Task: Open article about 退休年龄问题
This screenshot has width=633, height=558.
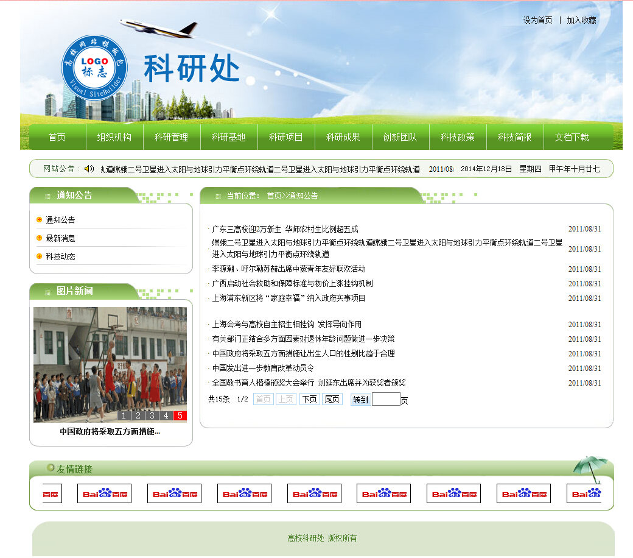Action: (x=303, y=339)
